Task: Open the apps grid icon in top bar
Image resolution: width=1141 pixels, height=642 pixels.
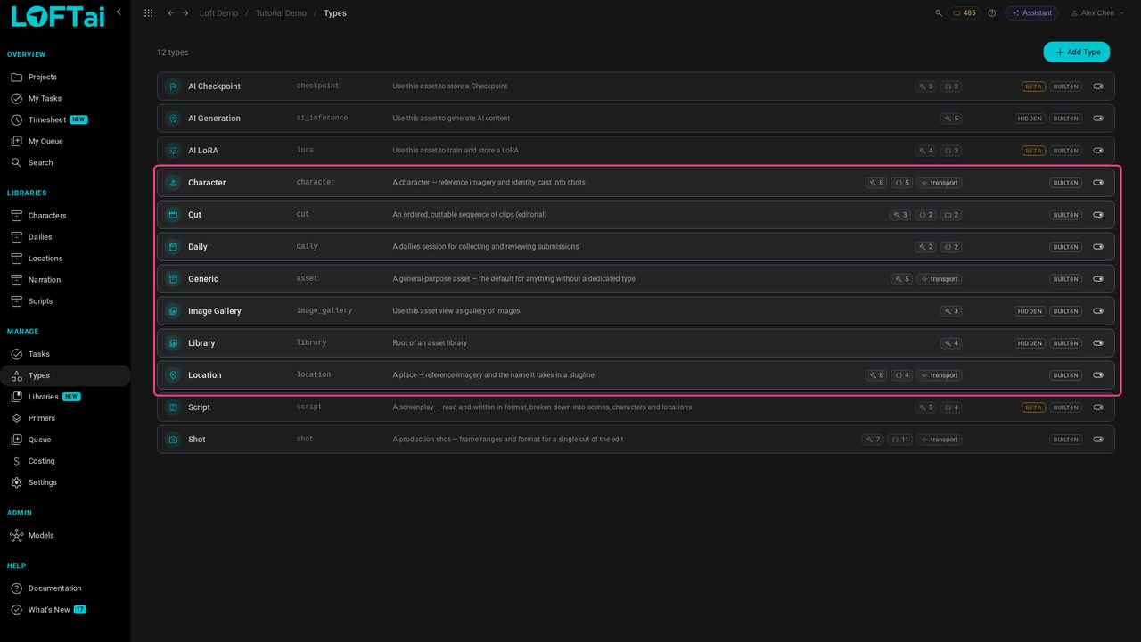Action: coord(148,13)
